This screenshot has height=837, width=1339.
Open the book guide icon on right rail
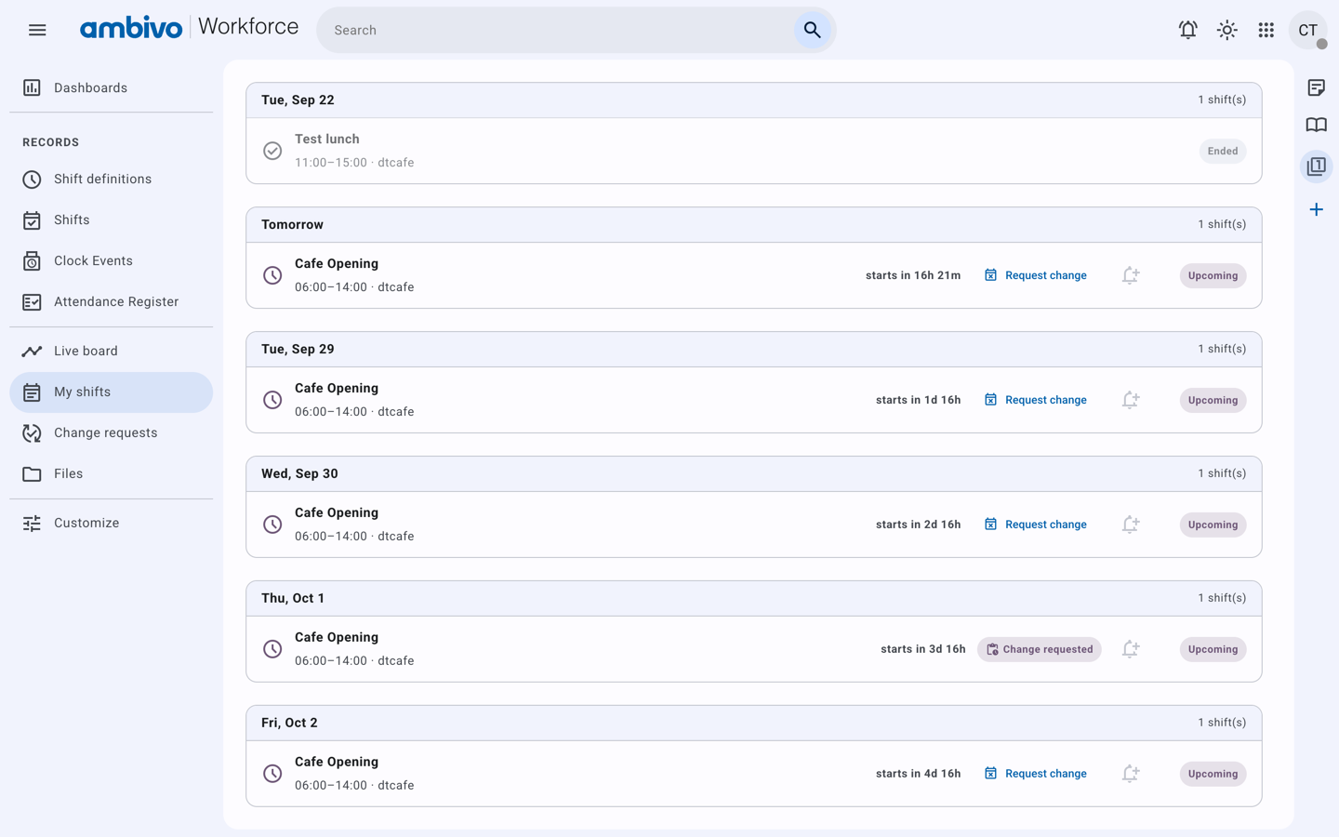pyautogui.click(x=1316, y=125)
